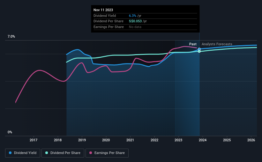This screenshot has height=162, width=262.
Task: Toggle the Dividend Per Share legend button
Action: coord(63,153)
